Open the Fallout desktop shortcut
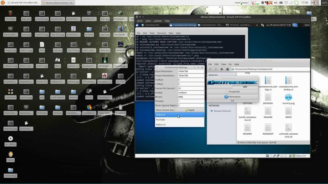 pyautogui.click(x=11, y=154)
